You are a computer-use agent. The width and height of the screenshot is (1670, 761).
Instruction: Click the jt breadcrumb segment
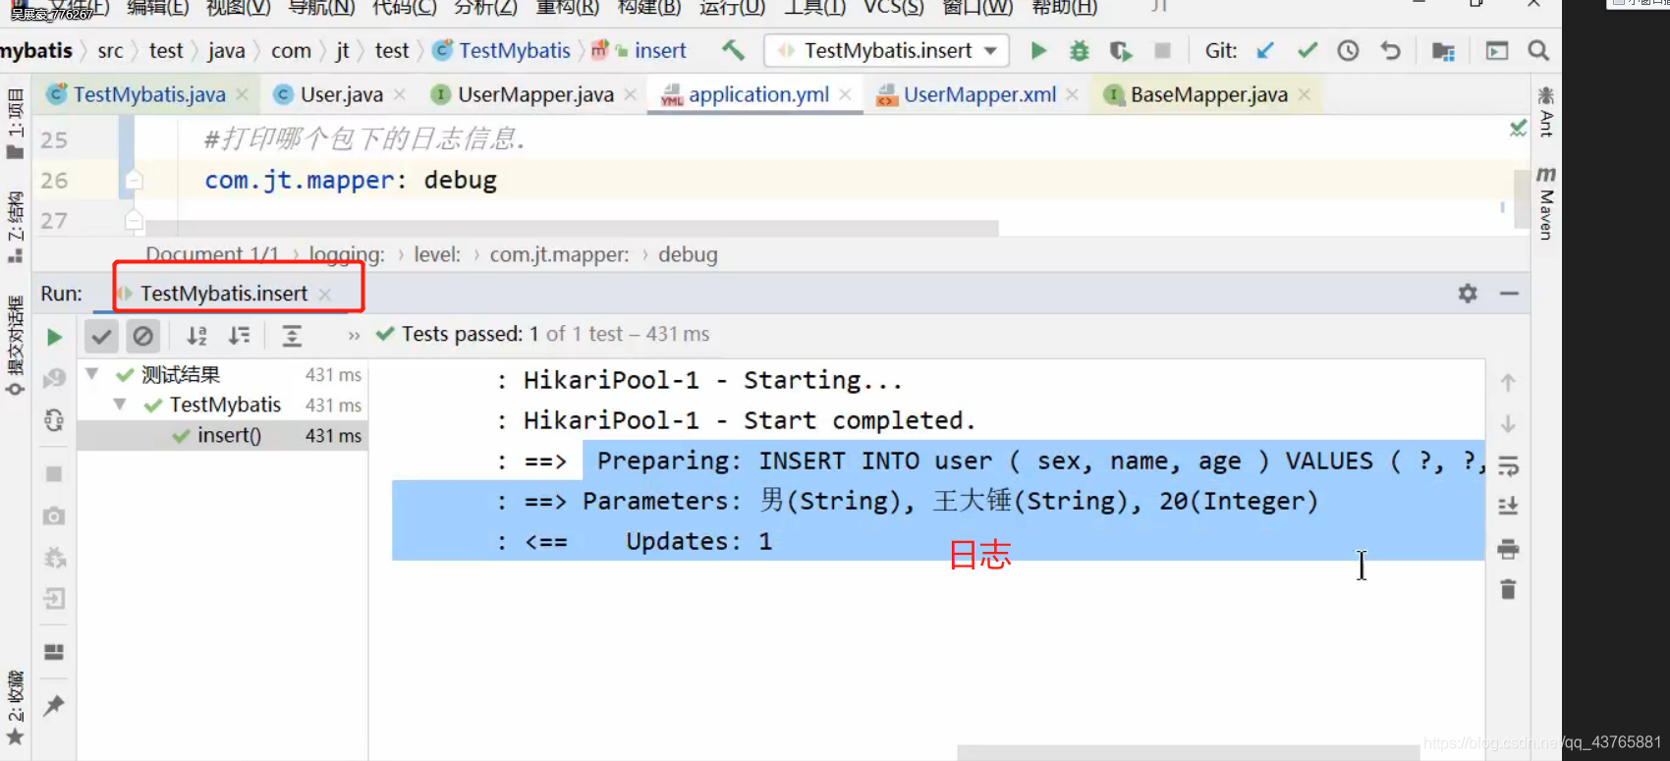coord(342,50)
